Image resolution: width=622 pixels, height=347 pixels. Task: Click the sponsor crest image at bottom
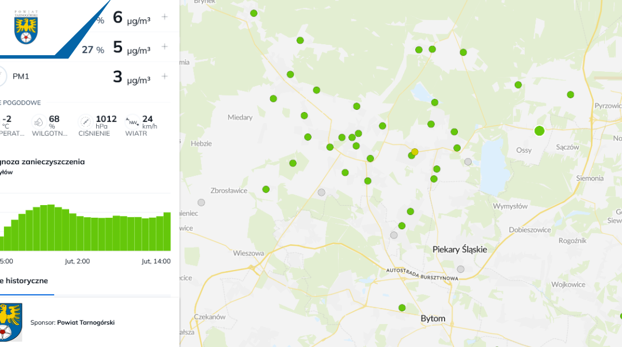[10, 322]
